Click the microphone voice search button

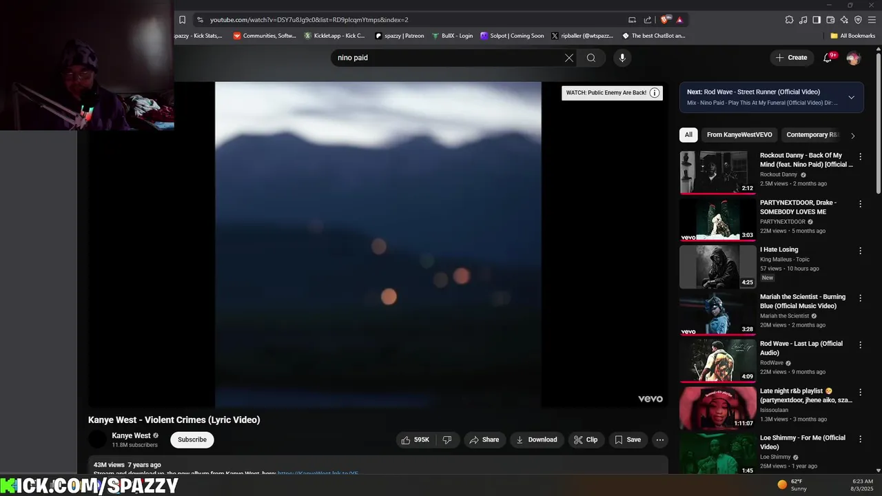point(622,58)
